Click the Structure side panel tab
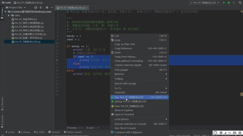The width and height of the screenshot is (243, 136). click(x=2, y=104)
